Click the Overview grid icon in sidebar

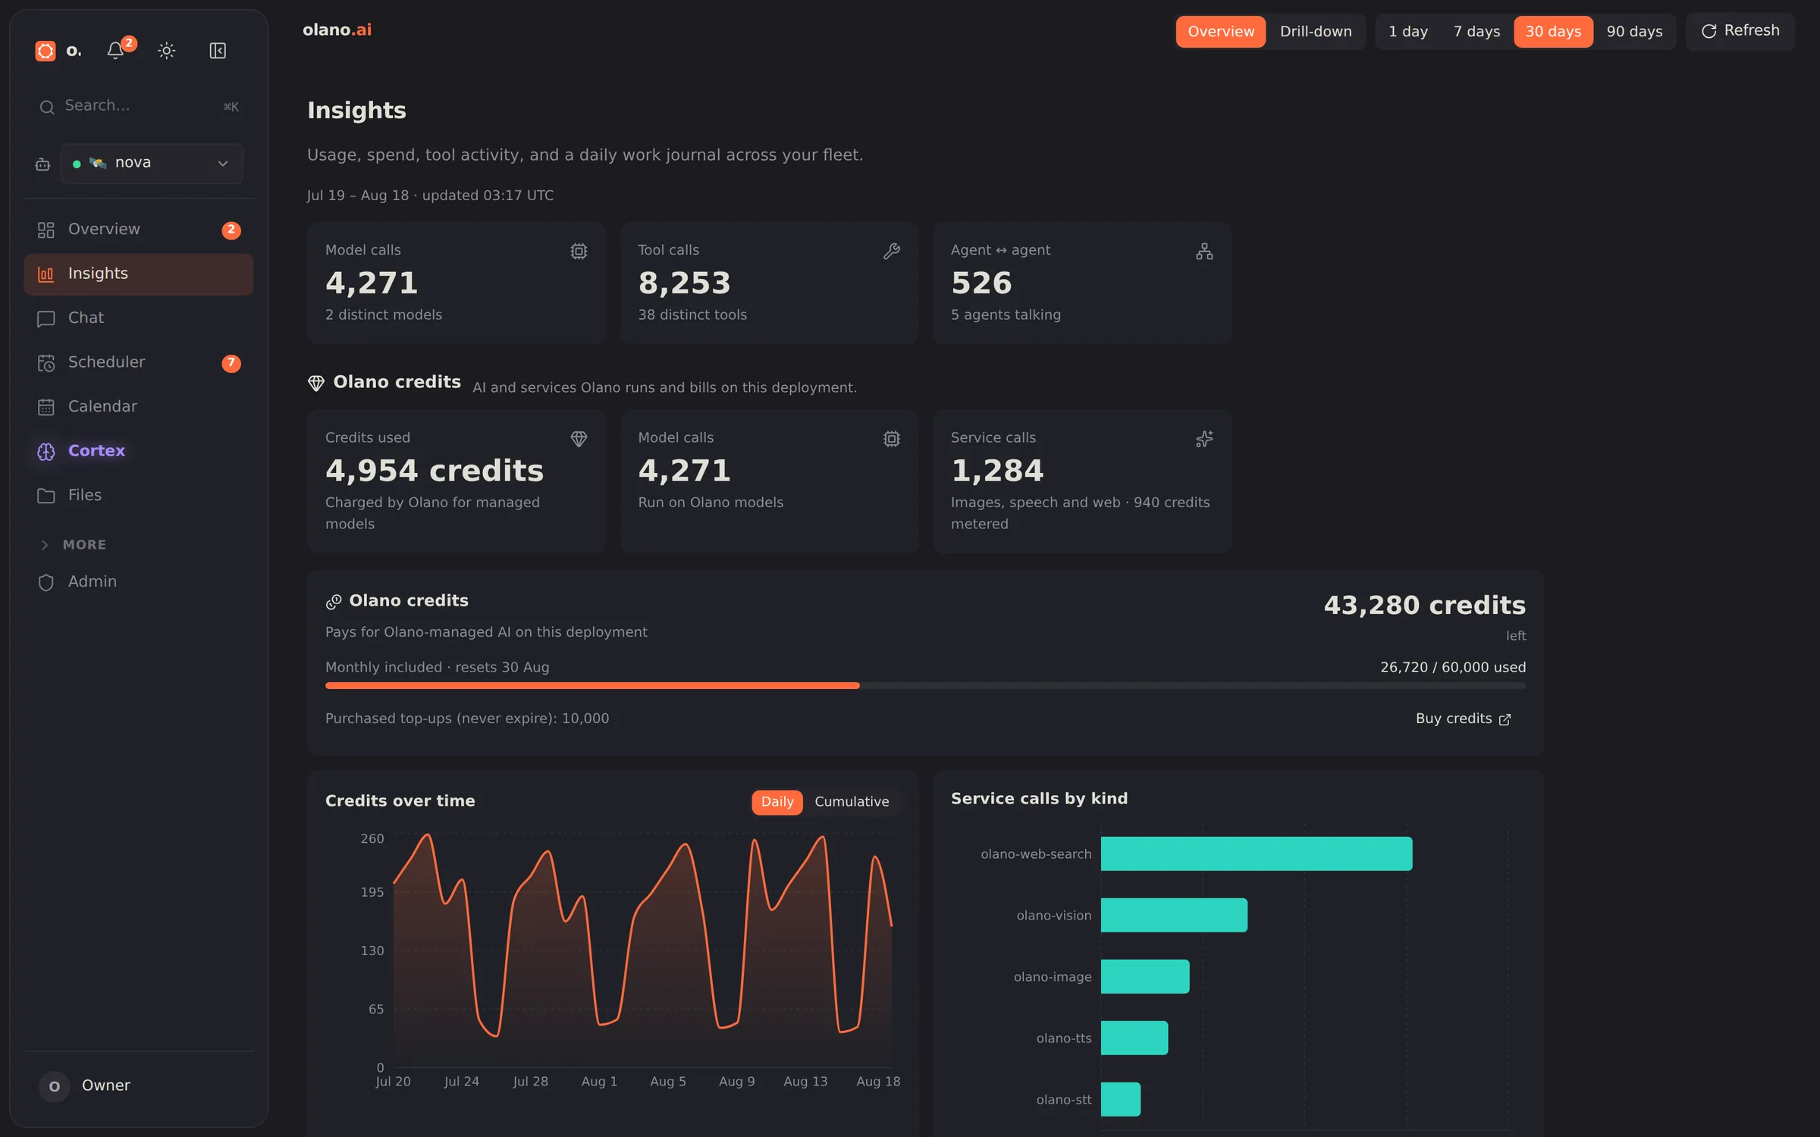[x=46, y=230]
